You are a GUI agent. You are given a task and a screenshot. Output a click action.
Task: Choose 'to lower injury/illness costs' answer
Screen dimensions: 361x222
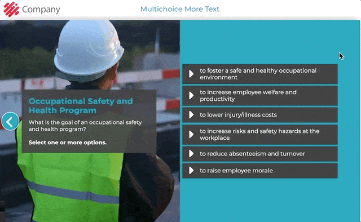click(x=260, y=114)
